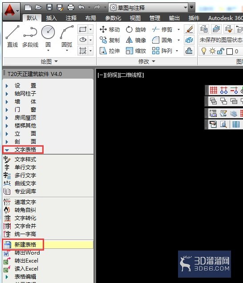Click the [俯视] viewport view label

tap(112, 75)
